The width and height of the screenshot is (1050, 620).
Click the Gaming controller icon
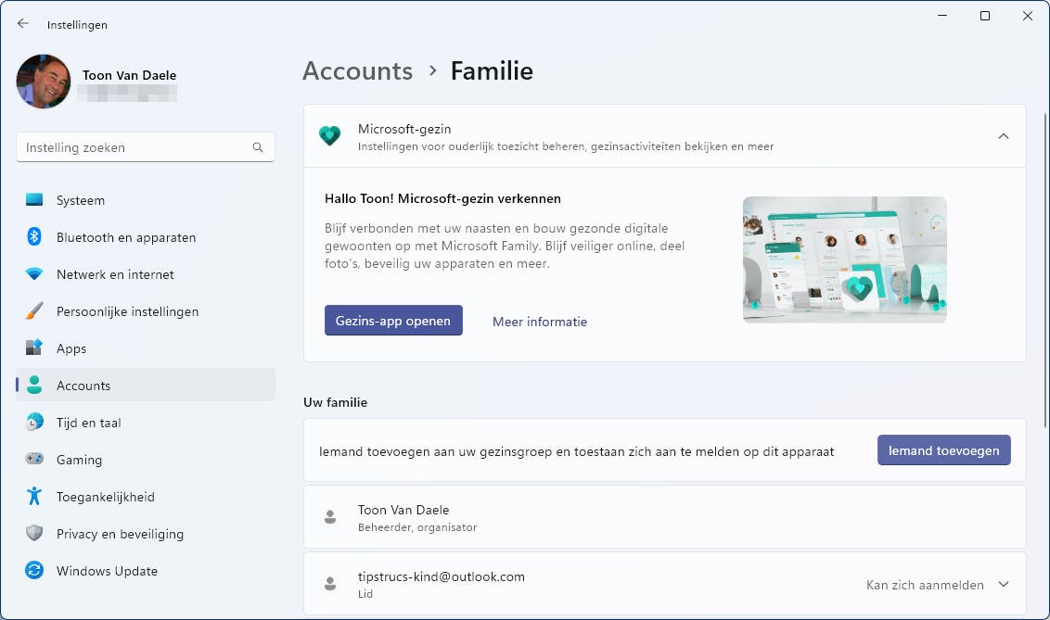[x=34, y=460]
